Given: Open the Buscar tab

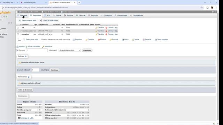Looking at the screenshot, I should (x=57, y=15).
